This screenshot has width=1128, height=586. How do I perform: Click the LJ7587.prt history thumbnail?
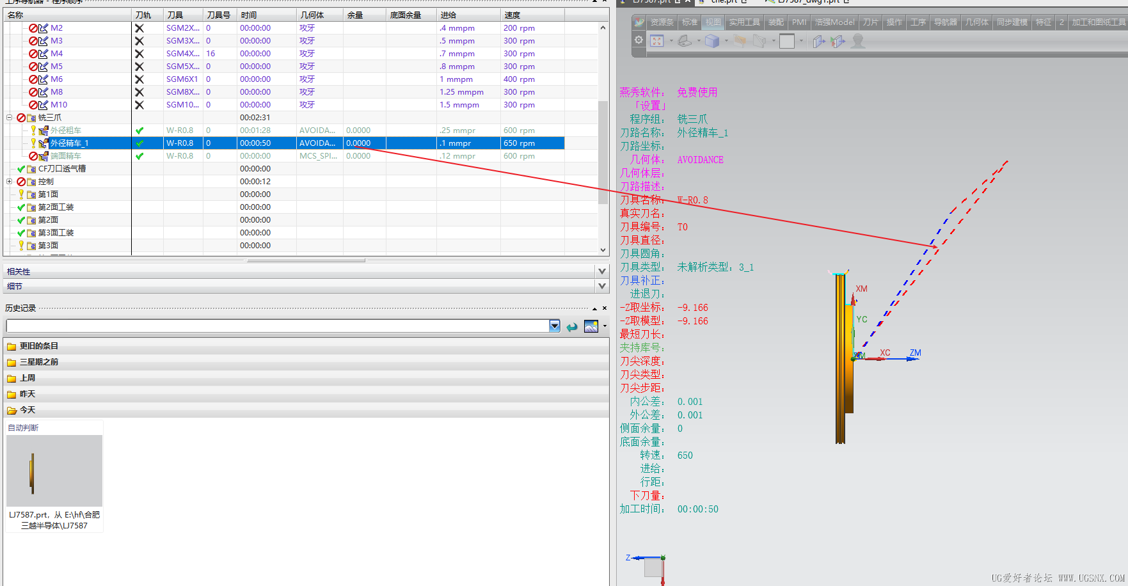click(x=54, y=471)
